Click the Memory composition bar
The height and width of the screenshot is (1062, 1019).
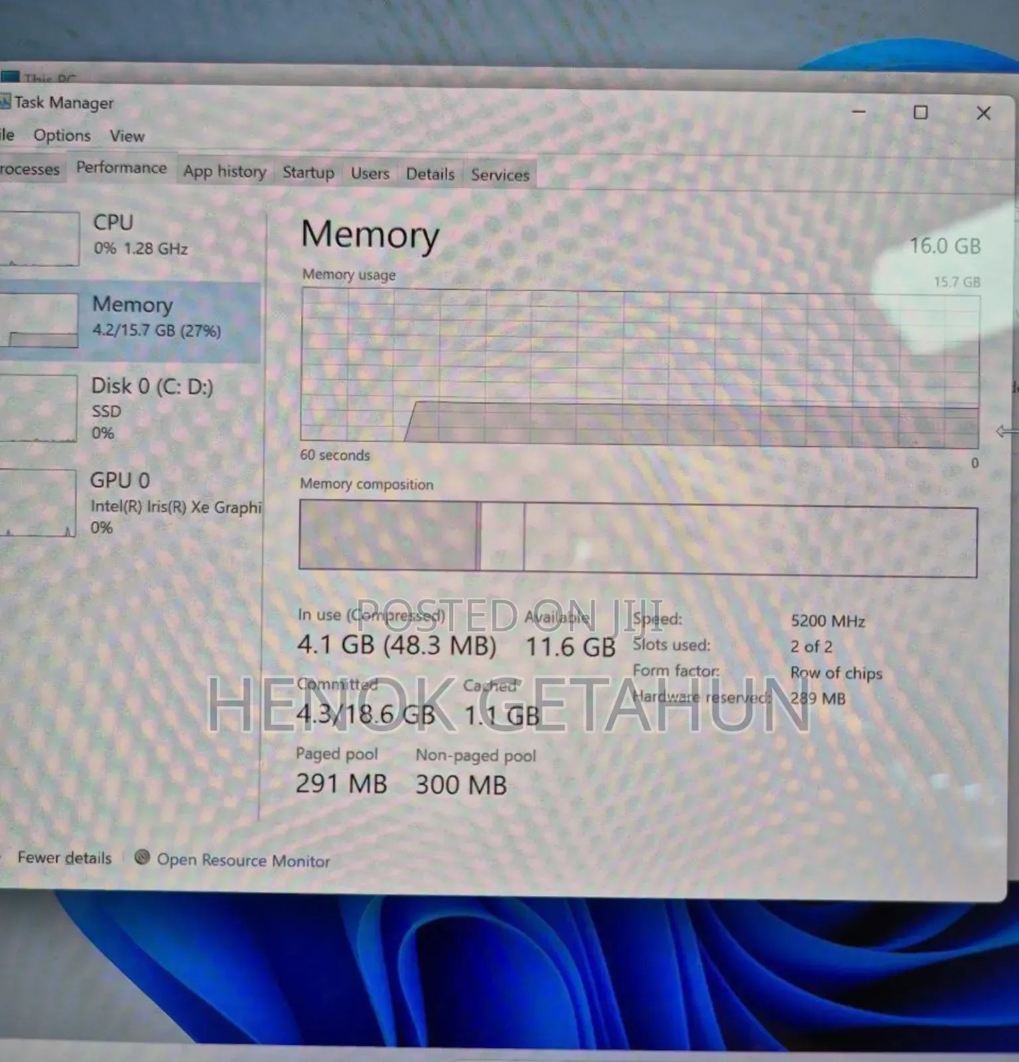[x=637, y=538]
